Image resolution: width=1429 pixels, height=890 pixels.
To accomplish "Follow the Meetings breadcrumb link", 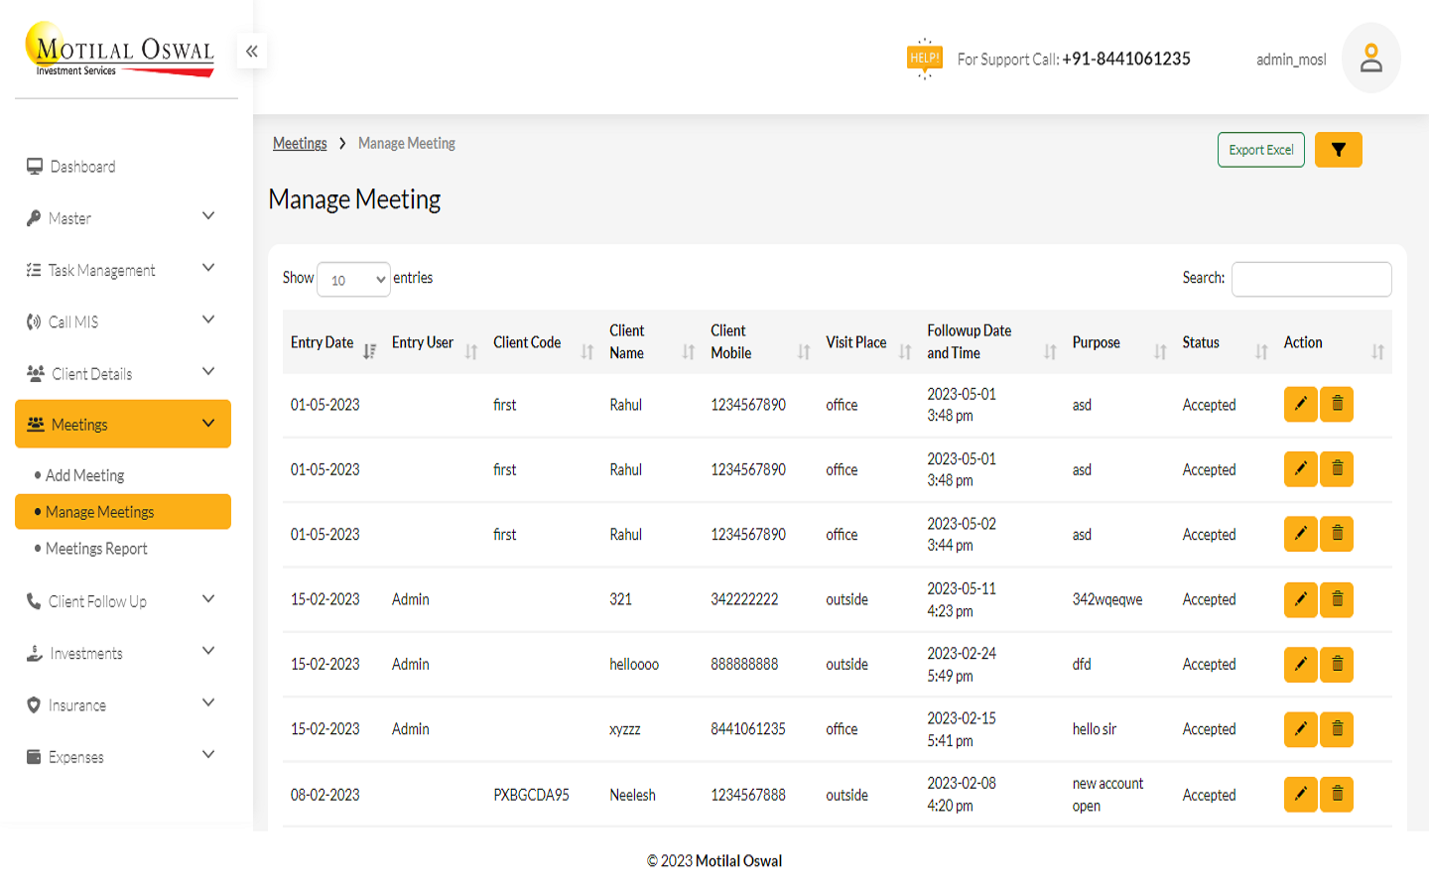I will click(x=300, y=143).
